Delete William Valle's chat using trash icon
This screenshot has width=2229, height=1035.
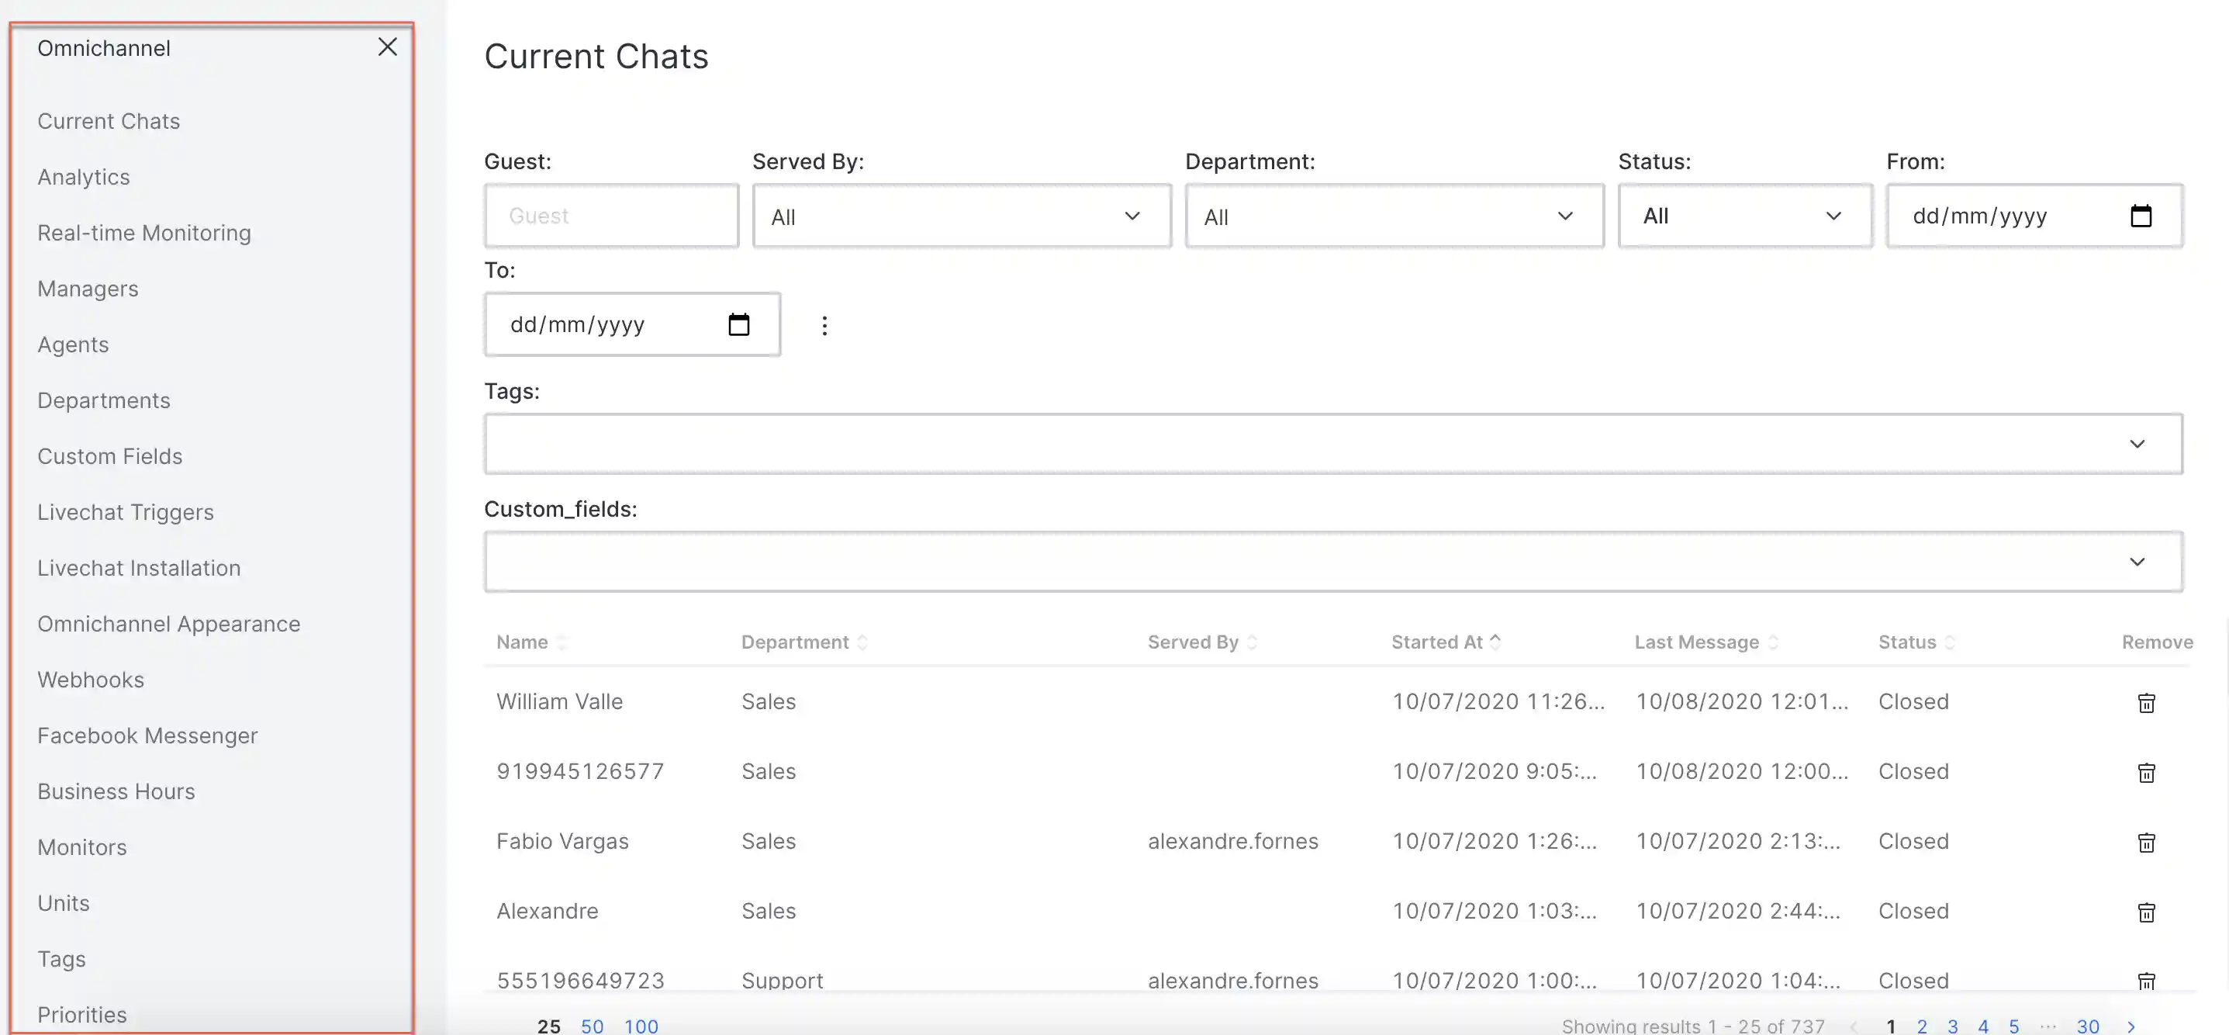click(x=2147, y=702)
